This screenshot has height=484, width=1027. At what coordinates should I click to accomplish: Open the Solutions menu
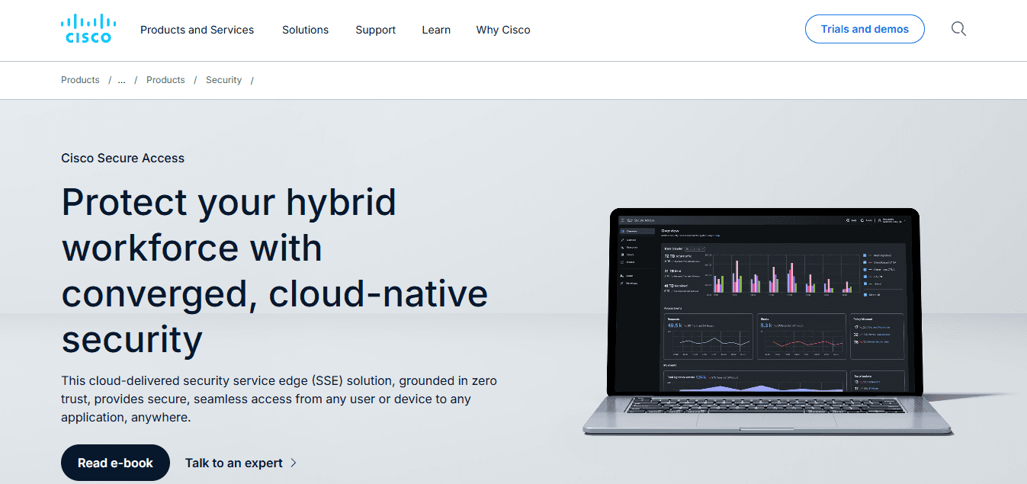[305, 30]
